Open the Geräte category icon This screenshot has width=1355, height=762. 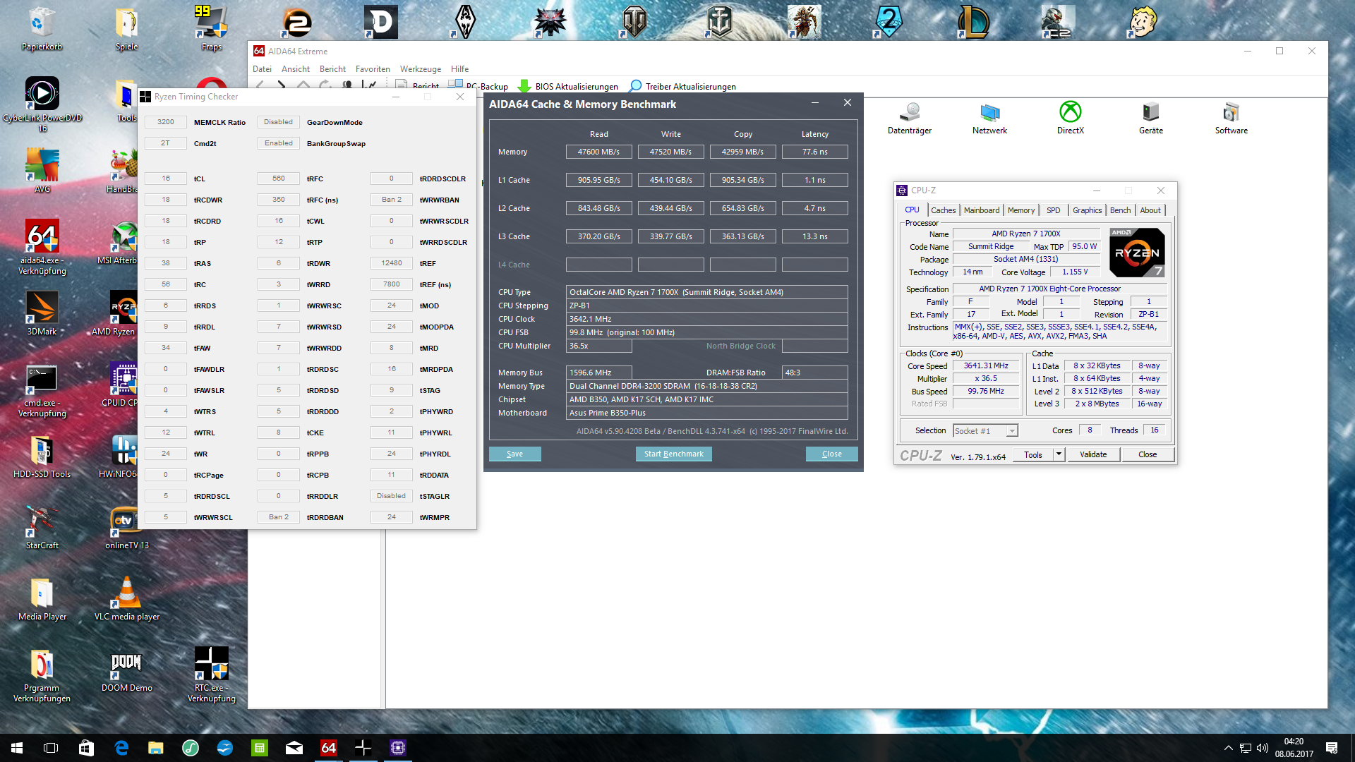1150,113
